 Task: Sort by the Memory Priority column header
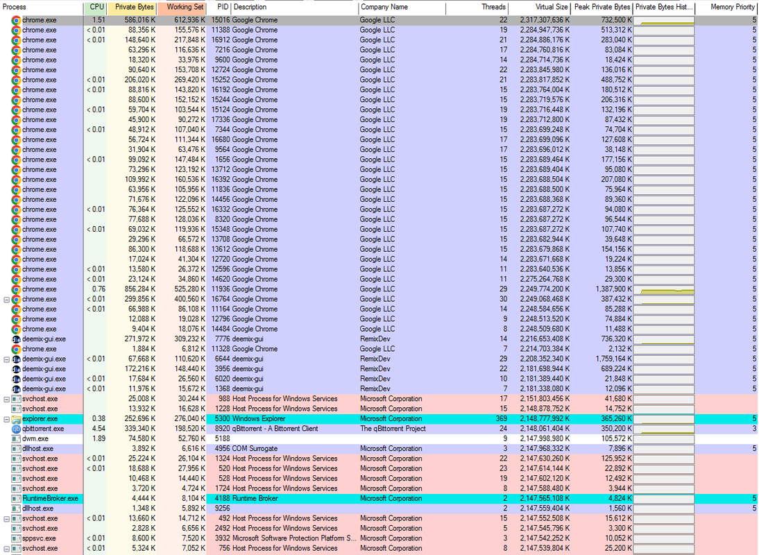click(x=727, y=7)
